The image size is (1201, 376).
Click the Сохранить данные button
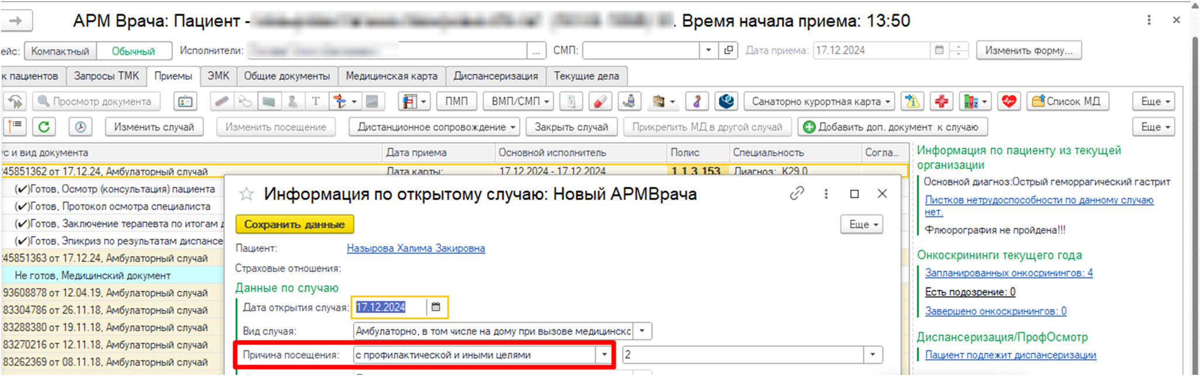click(294, 224)
